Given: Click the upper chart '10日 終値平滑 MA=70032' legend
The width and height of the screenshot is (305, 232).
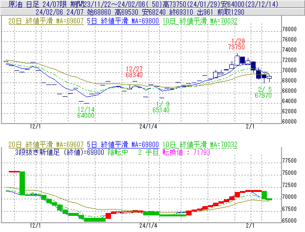Looking at the screenshot, I should pos(200,21).
